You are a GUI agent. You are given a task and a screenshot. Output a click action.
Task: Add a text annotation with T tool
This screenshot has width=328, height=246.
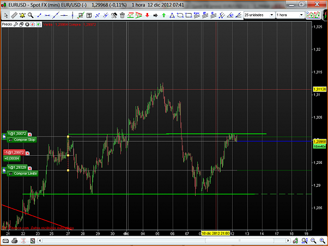(x=89, y=15)
